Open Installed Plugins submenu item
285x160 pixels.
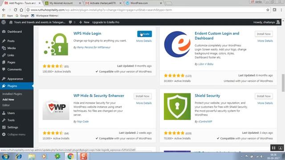12,94
